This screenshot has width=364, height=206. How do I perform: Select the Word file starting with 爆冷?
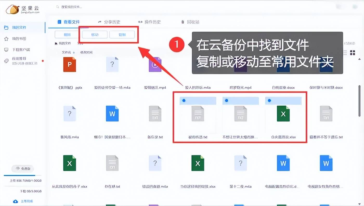coord(112,114)
